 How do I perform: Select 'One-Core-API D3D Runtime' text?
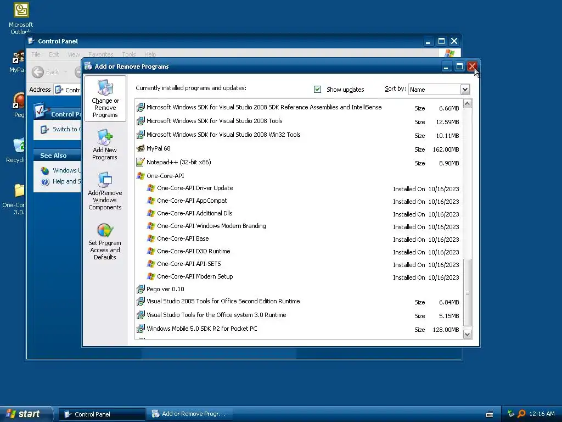pyautogui.click(x=194, y=251)
